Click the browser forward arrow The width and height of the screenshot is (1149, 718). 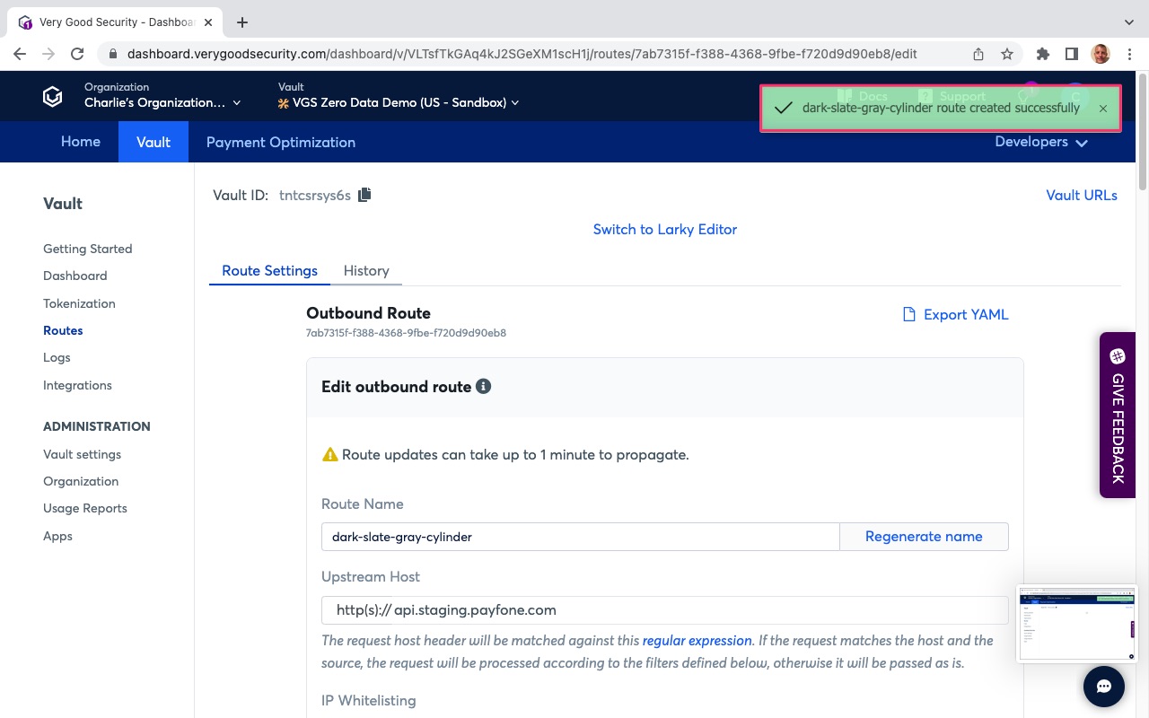click(x=48, y=54)
